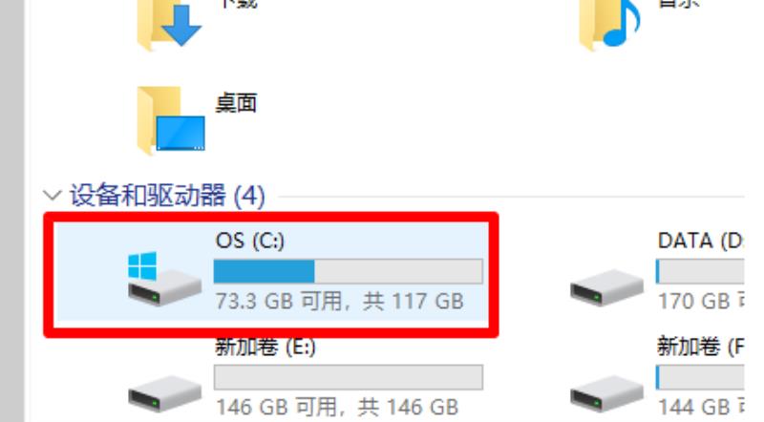Viewport: 764px width, 422px height.
Task: Select the 新加卷 (E:) drive icon
Action: coord(164,393)
